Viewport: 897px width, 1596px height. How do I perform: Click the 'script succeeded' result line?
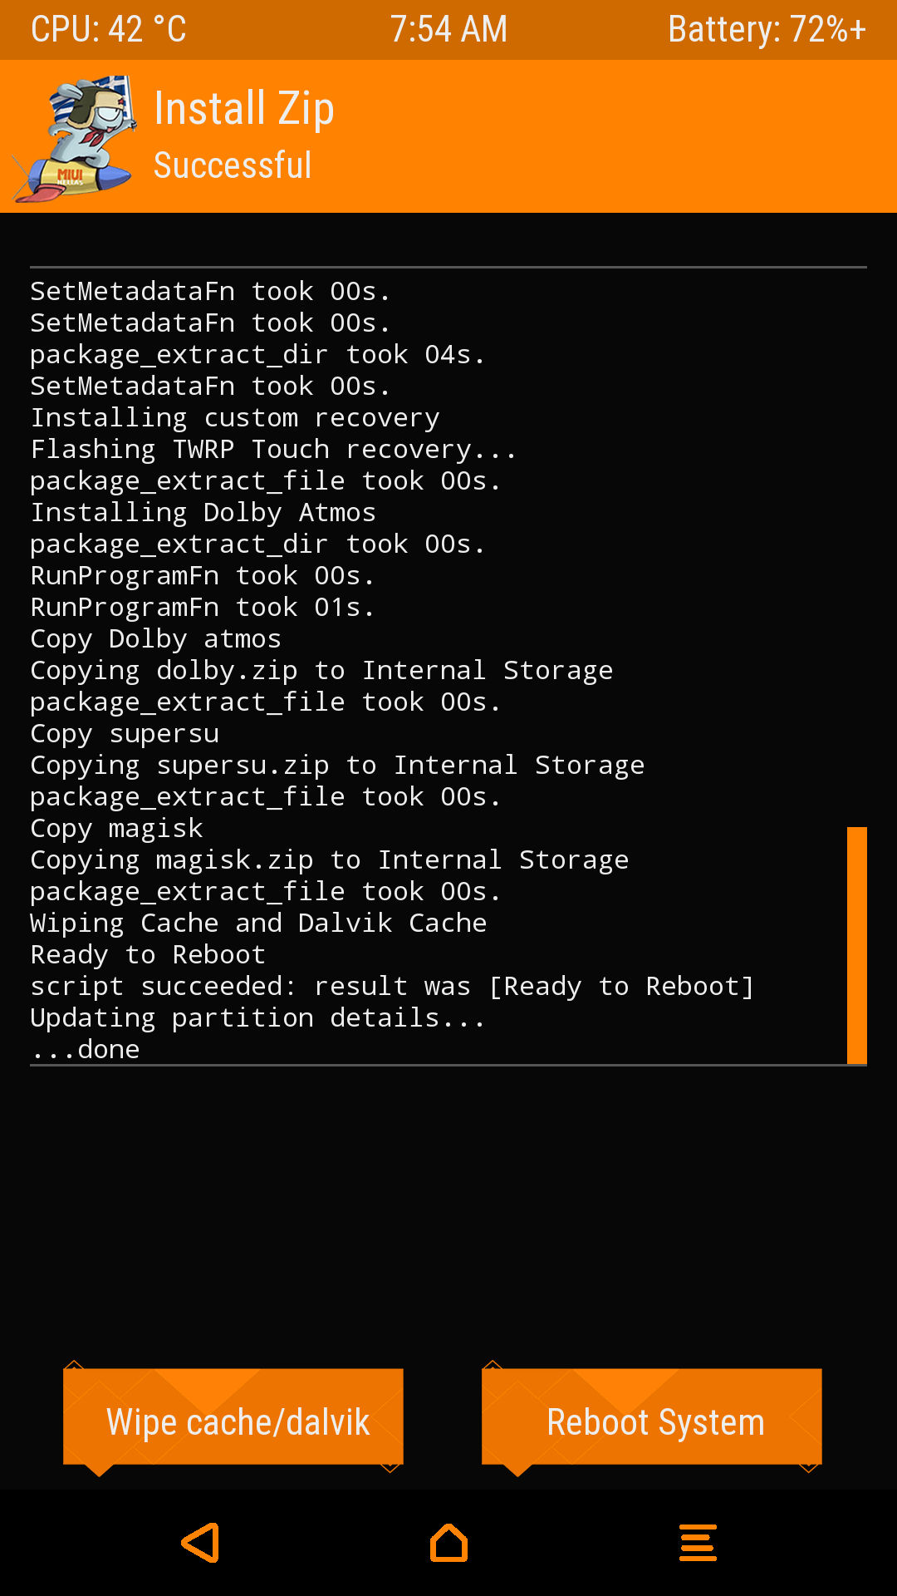coord(392,987)
